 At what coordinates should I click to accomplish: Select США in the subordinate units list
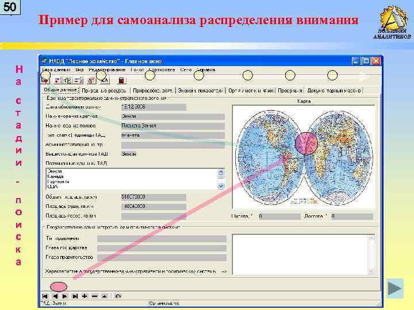tap(52, 187)
